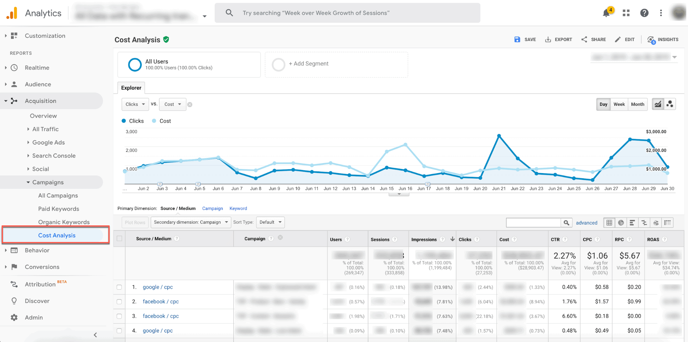
Task: Open Secondary dimension: Campaign dropdown
Action: click(191, 222)
